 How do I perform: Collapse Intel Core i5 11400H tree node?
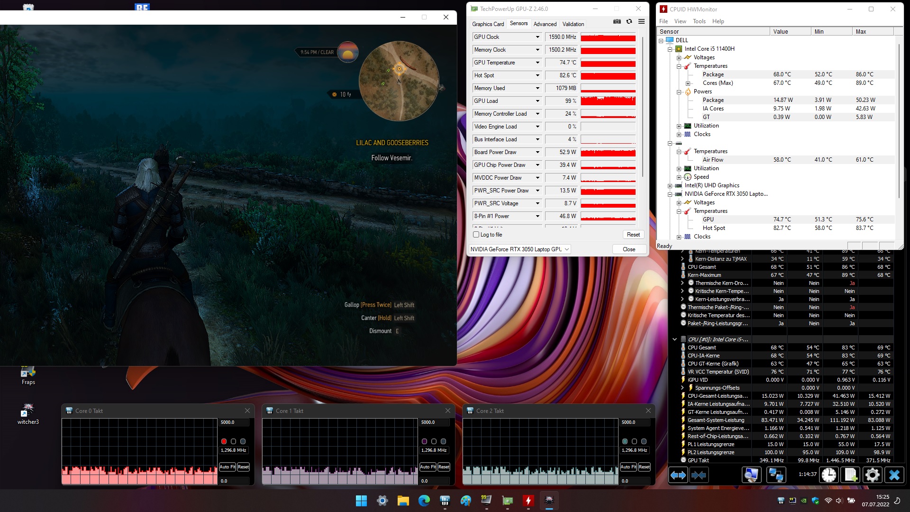670,49
